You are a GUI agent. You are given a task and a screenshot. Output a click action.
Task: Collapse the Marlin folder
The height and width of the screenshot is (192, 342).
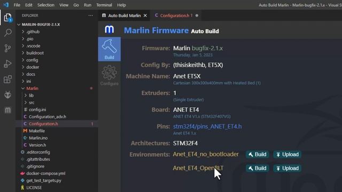tap(32, 88)
